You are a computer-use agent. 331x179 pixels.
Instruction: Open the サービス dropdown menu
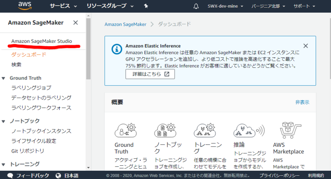point(63,6)
